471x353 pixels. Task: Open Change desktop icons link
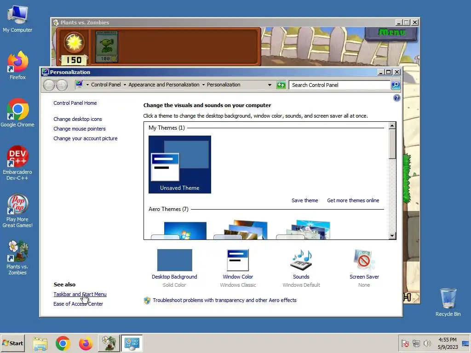pyautogui.click(x=77, y=119)
